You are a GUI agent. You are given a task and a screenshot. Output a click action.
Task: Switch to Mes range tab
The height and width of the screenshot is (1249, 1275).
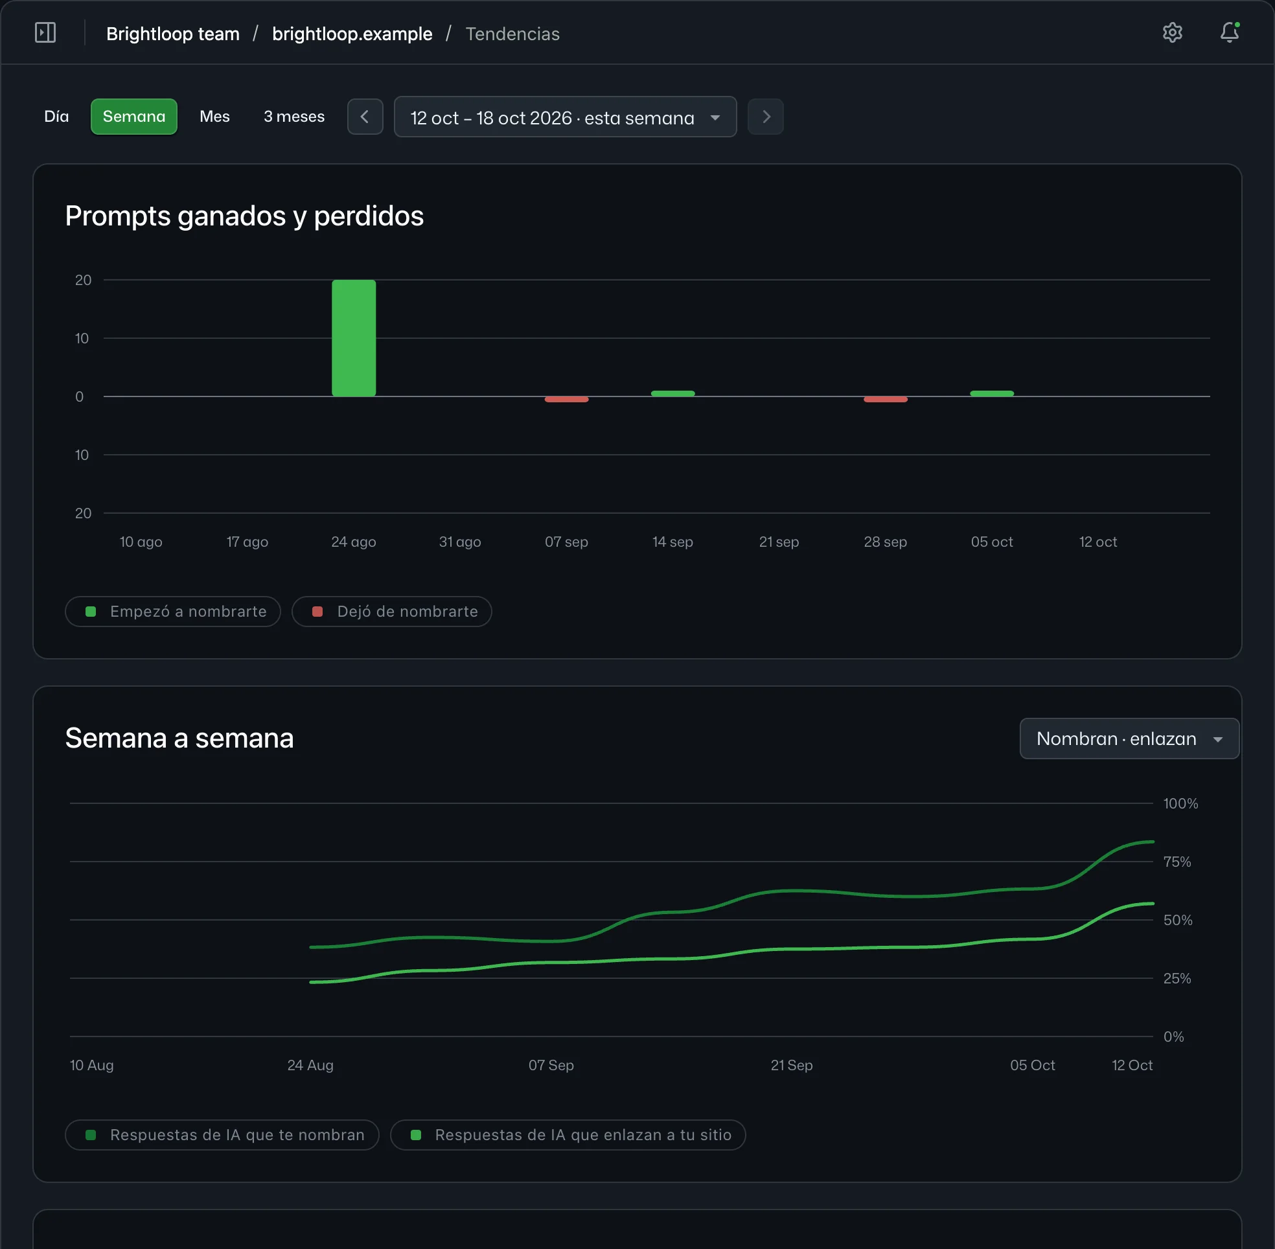coord(214,117)
